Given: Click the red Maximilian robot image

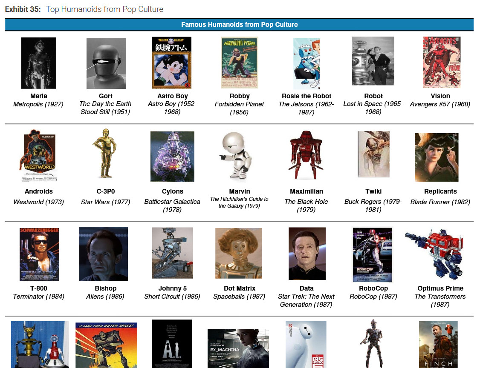Looking at the screenshot, I should click(x=306, y=155).
